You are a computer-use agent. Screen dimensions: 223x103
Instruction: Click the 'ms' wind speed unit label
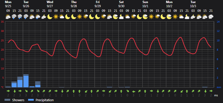(216, 96)
